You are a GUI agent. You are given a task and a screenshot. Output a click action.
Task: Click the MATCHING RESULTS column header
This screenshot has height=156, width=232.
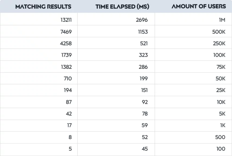point(43,7)
